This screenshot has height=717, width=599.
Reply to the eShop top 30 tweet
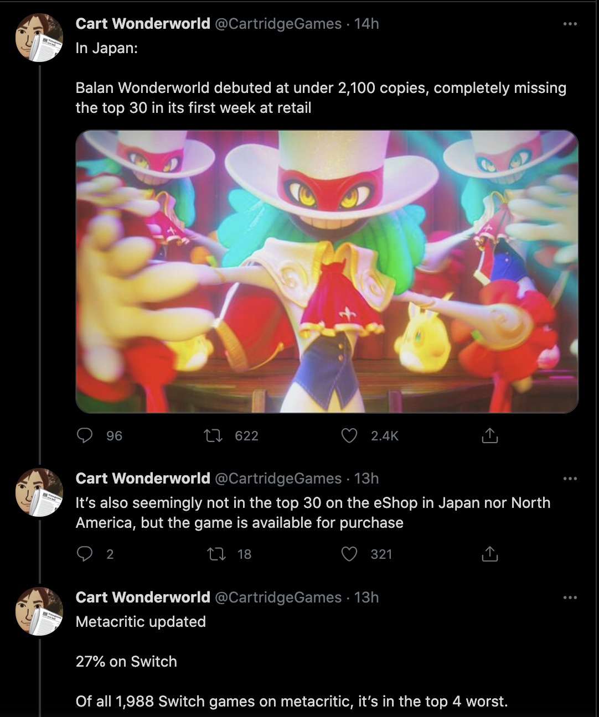point(85,554)
